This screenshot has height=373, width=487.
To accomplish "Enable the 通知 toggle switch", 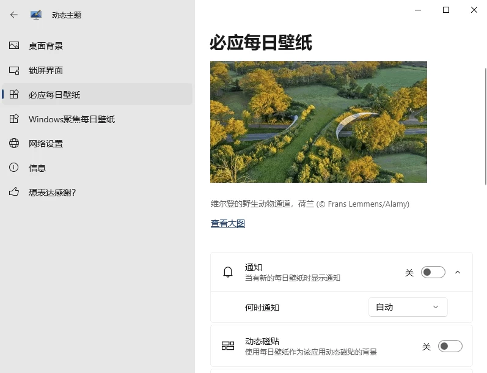I will (433, 272).
